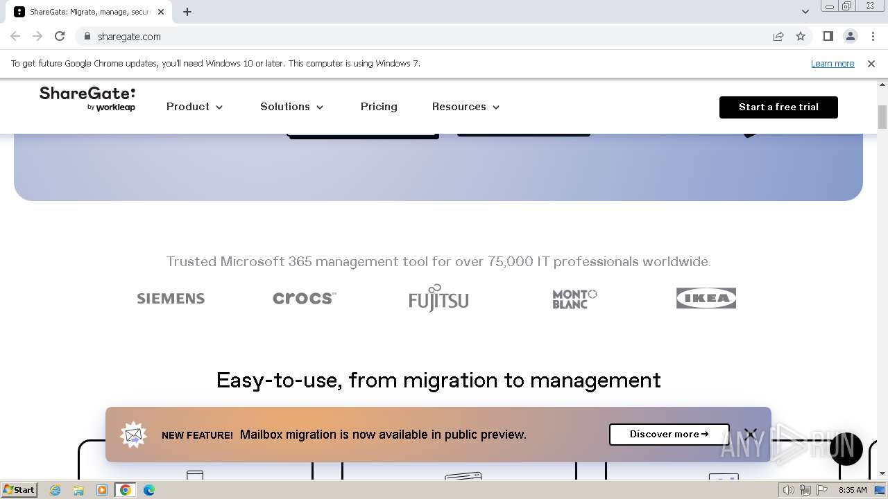The width and height of the screenshot is (888, 499).
Task: Bookmark this tab with star icon
Action: [801, 37]
